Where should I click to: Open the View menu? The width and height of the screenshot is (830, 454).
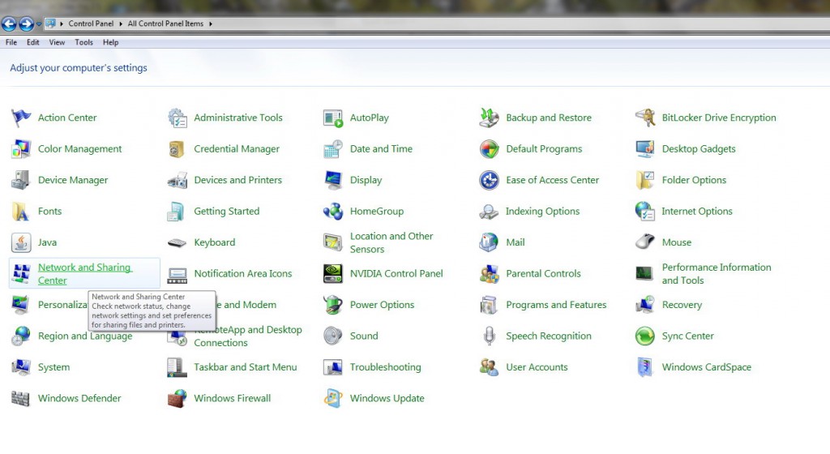click(x=57, y=42)
